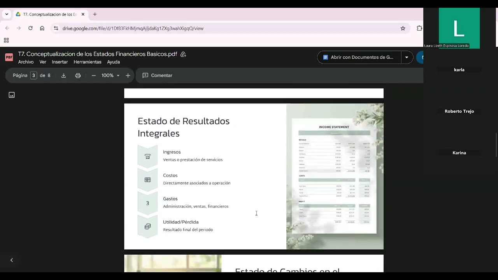Open the Archivo menu
The height and width of the screenshot is (280, 498).
26,62
